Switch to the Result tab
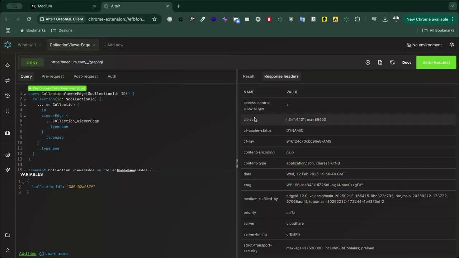Image resolution: width=459 pixels, height=258 pixels. [249, 76]
